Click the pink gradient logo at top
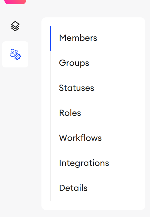This screenshot has height=217, width=150. click(15, 2)
